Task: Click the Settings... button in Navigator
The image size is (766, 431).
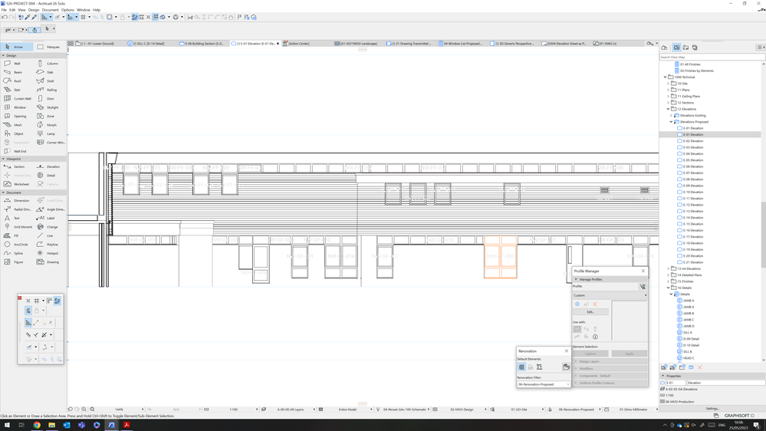Action: (x=712, y=409)
